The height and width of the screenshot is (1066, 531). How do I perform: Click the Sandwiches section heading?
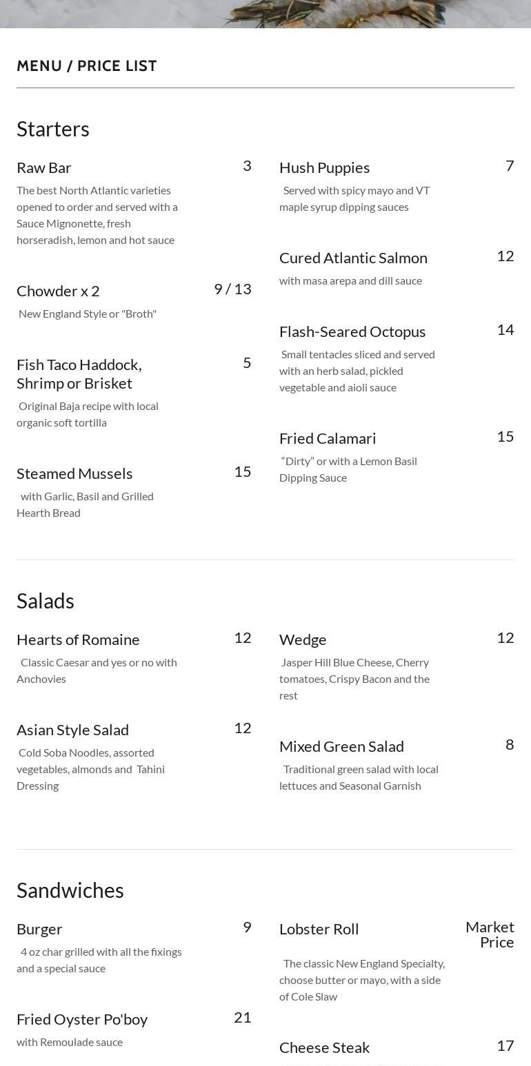pyautogui.click(x=70, y=890)
